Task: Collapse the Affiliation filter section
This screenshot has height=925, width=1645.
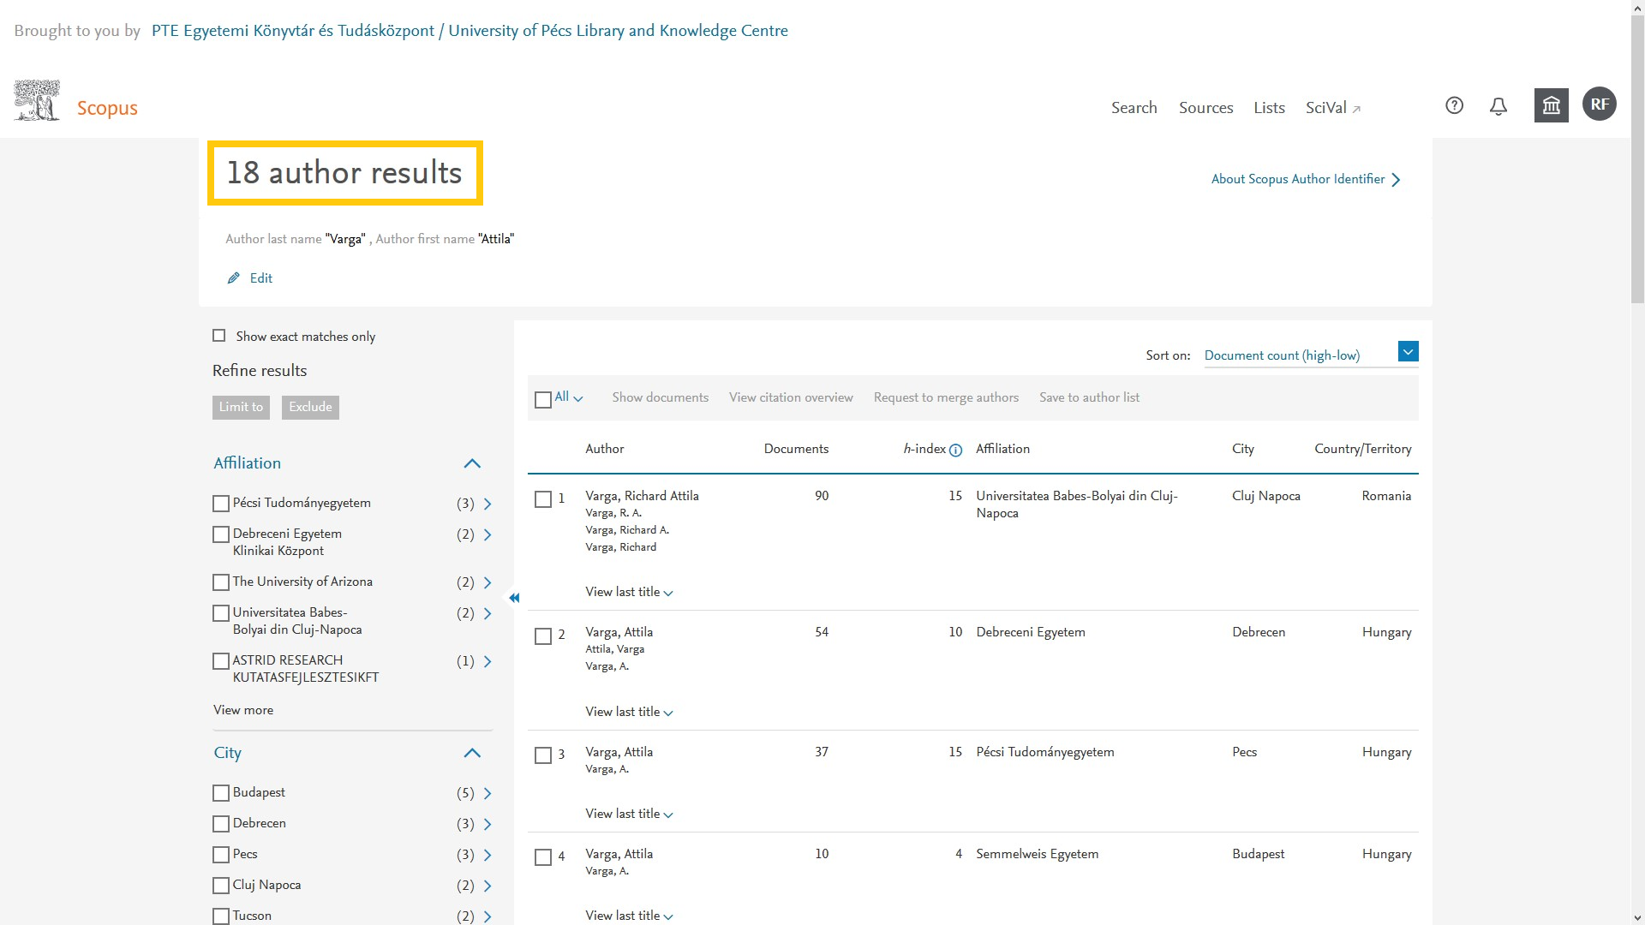Action: [x=472, y=463]
